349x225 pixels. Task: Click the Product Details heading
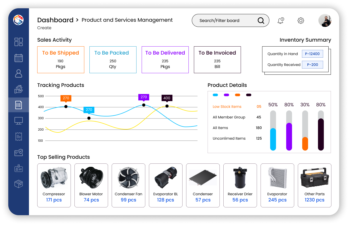(x=227, y=85)
